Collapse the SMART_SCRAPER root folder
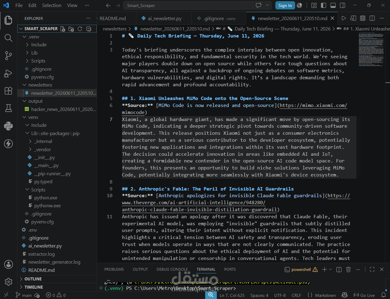 [57, 29]
